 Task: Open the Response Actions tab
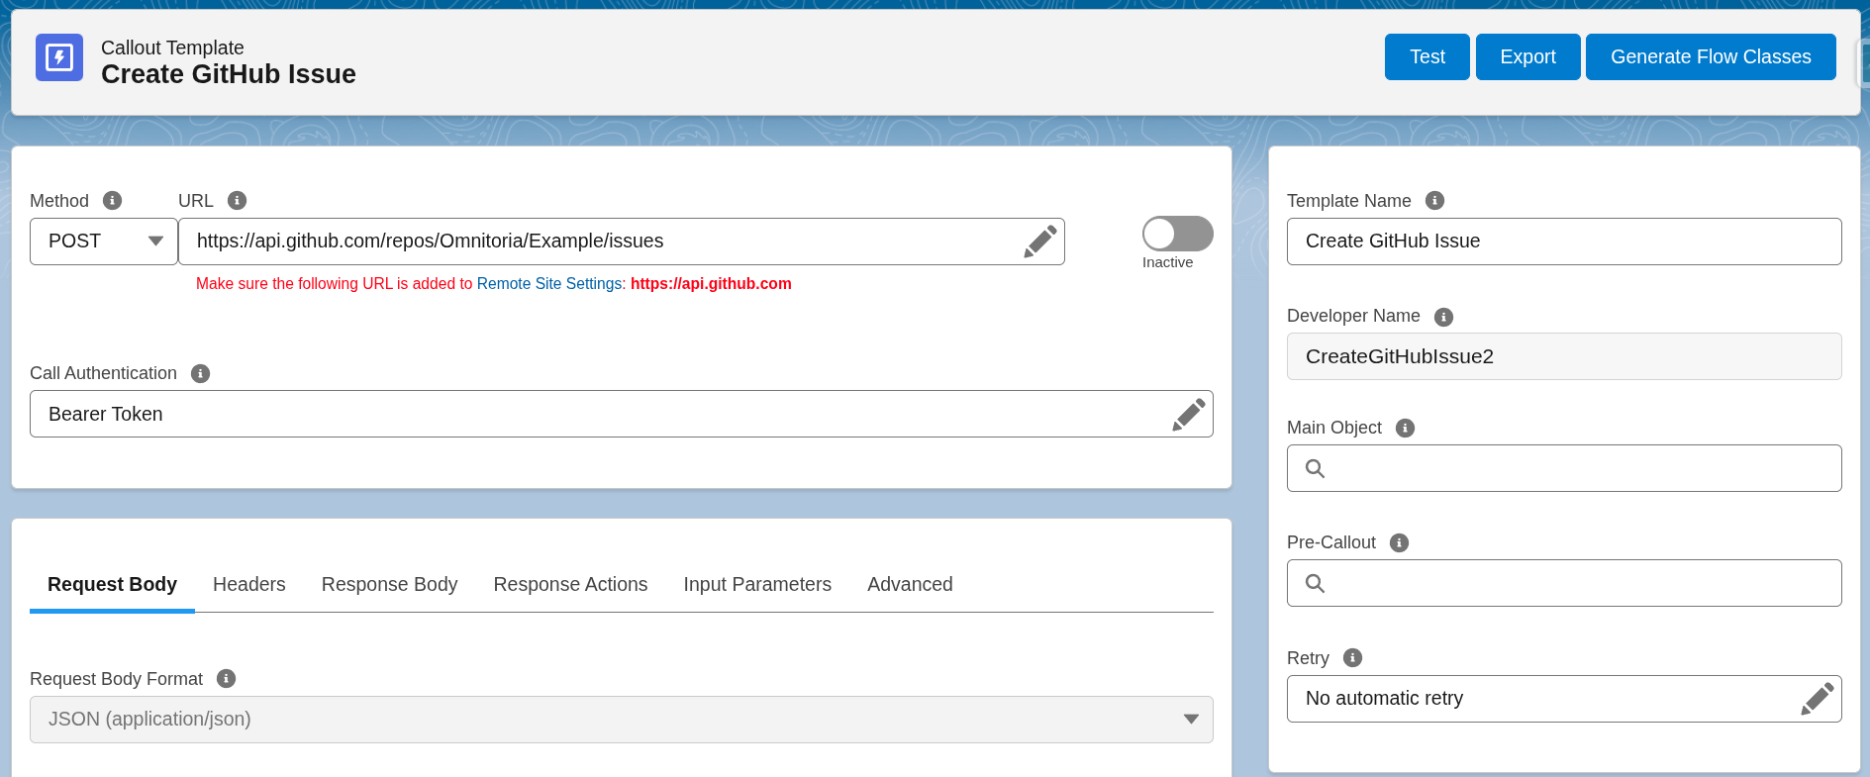click(x=570, y=585)
